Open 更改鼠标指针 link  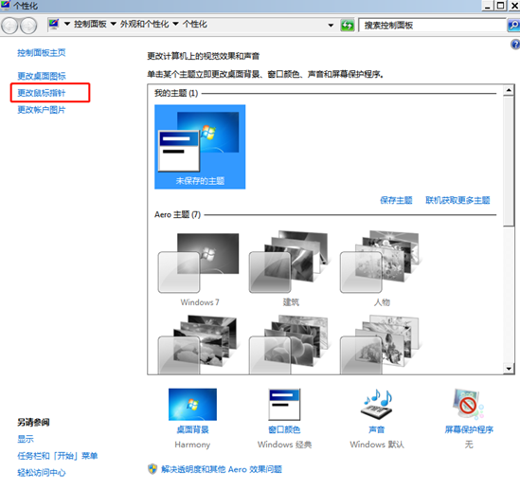[42, 93]
